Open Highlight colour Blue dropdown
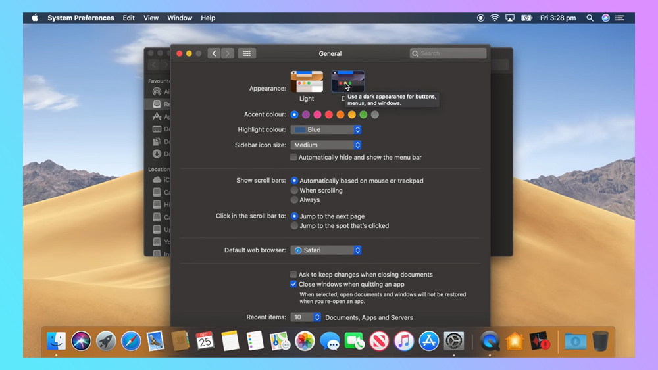 point(326,130)
